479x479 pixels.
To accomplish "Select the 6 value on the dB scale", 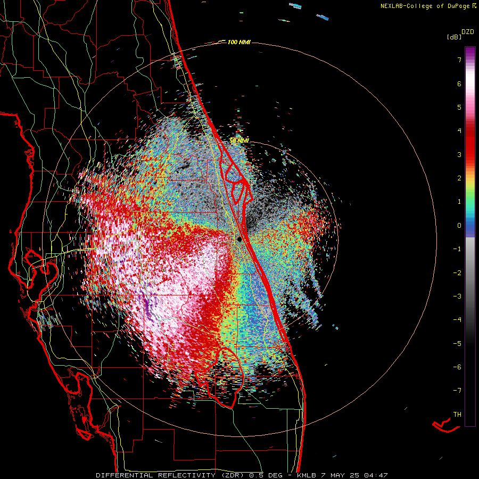I will (x=459, y=84).
